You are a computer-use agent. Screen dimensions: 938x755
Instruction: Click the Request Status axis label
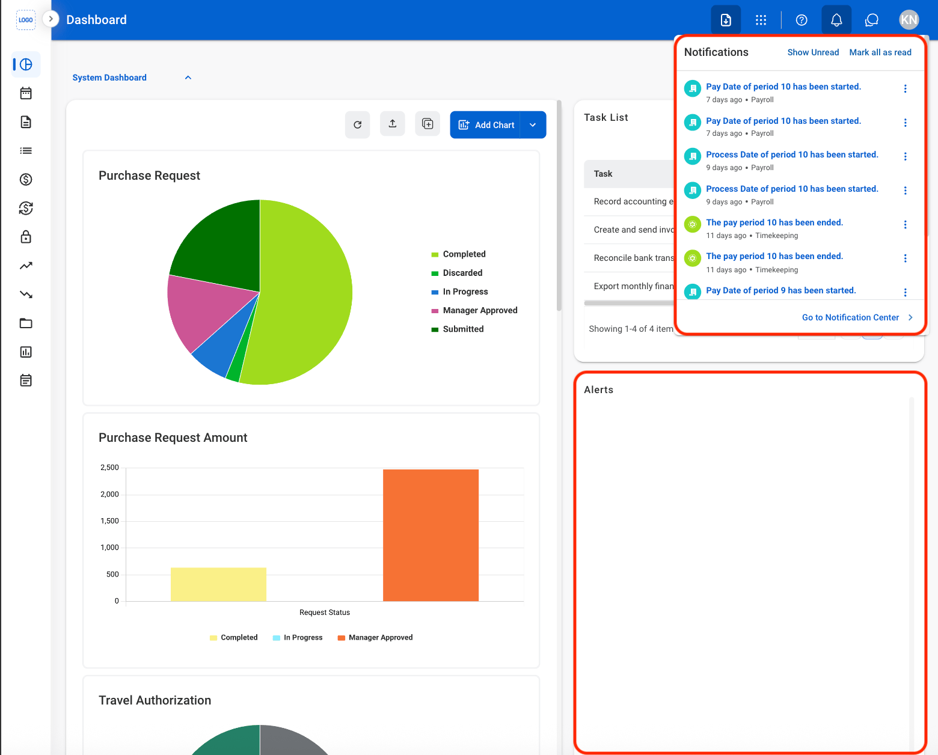click(325, 613)
